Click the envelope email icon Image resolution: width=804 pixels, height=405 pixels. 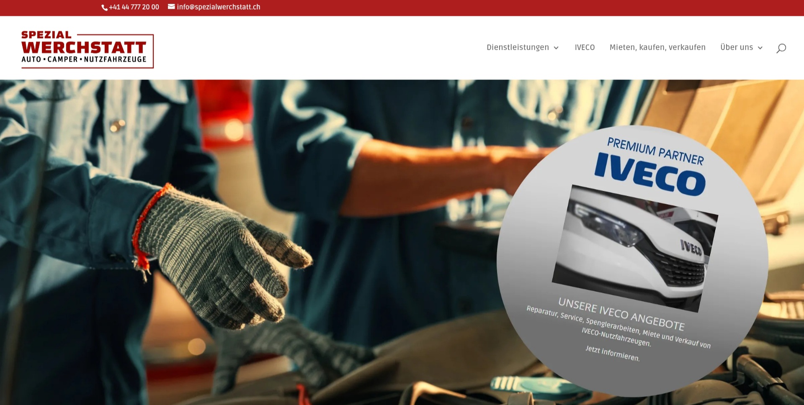171,7
